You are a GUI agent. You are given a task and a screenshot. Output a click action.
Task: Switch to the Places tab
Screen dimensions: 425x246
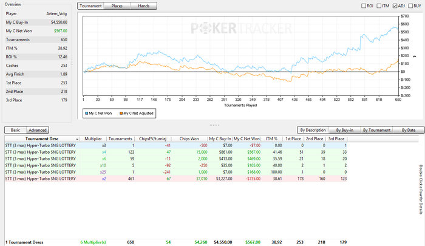click(x=117, y=6)
